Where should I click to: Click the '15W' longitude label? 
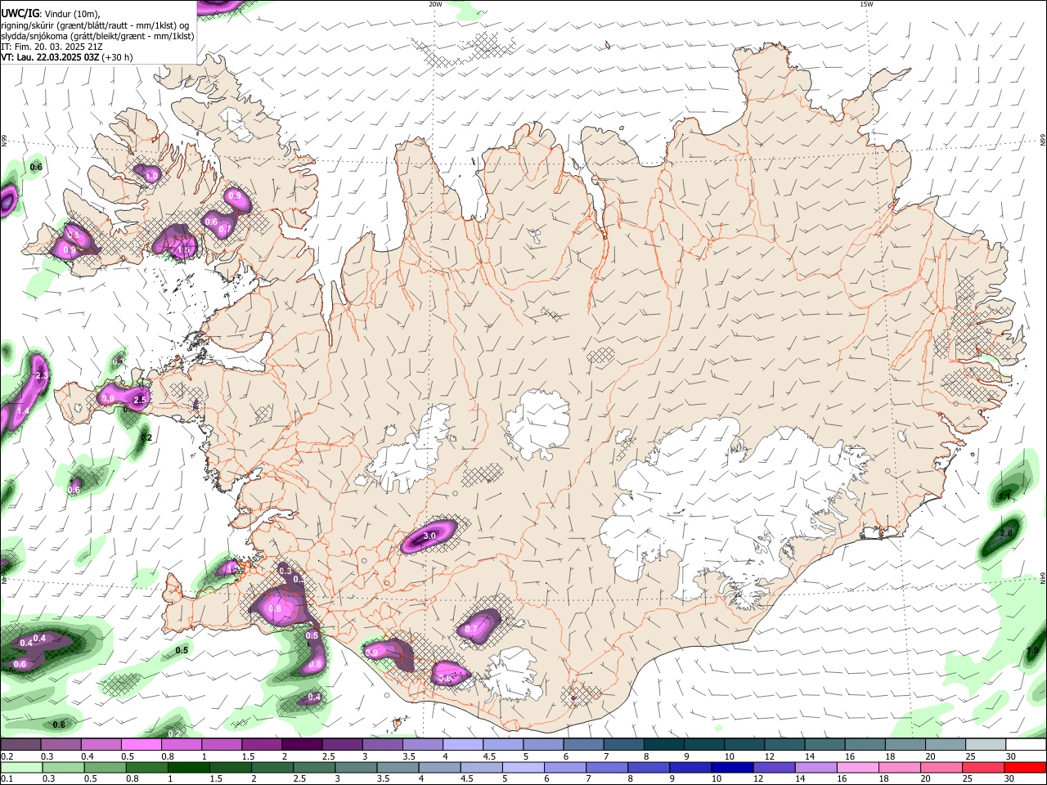[x=866, y=4]
